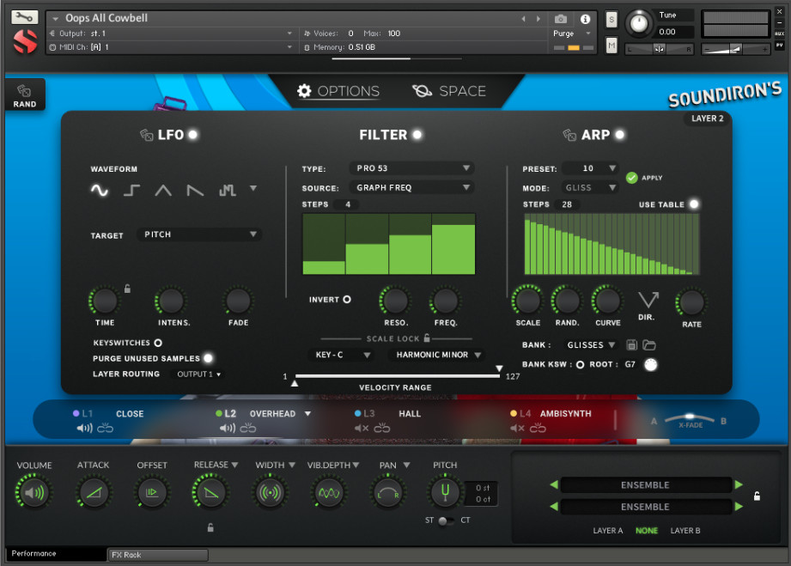Switch to the Performance tab

coord(56,554)
